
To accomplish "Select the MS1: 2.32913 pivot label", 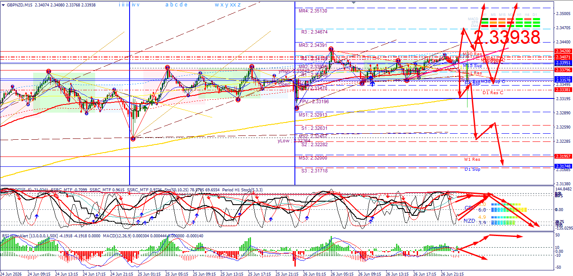I will tap(313, 115).
